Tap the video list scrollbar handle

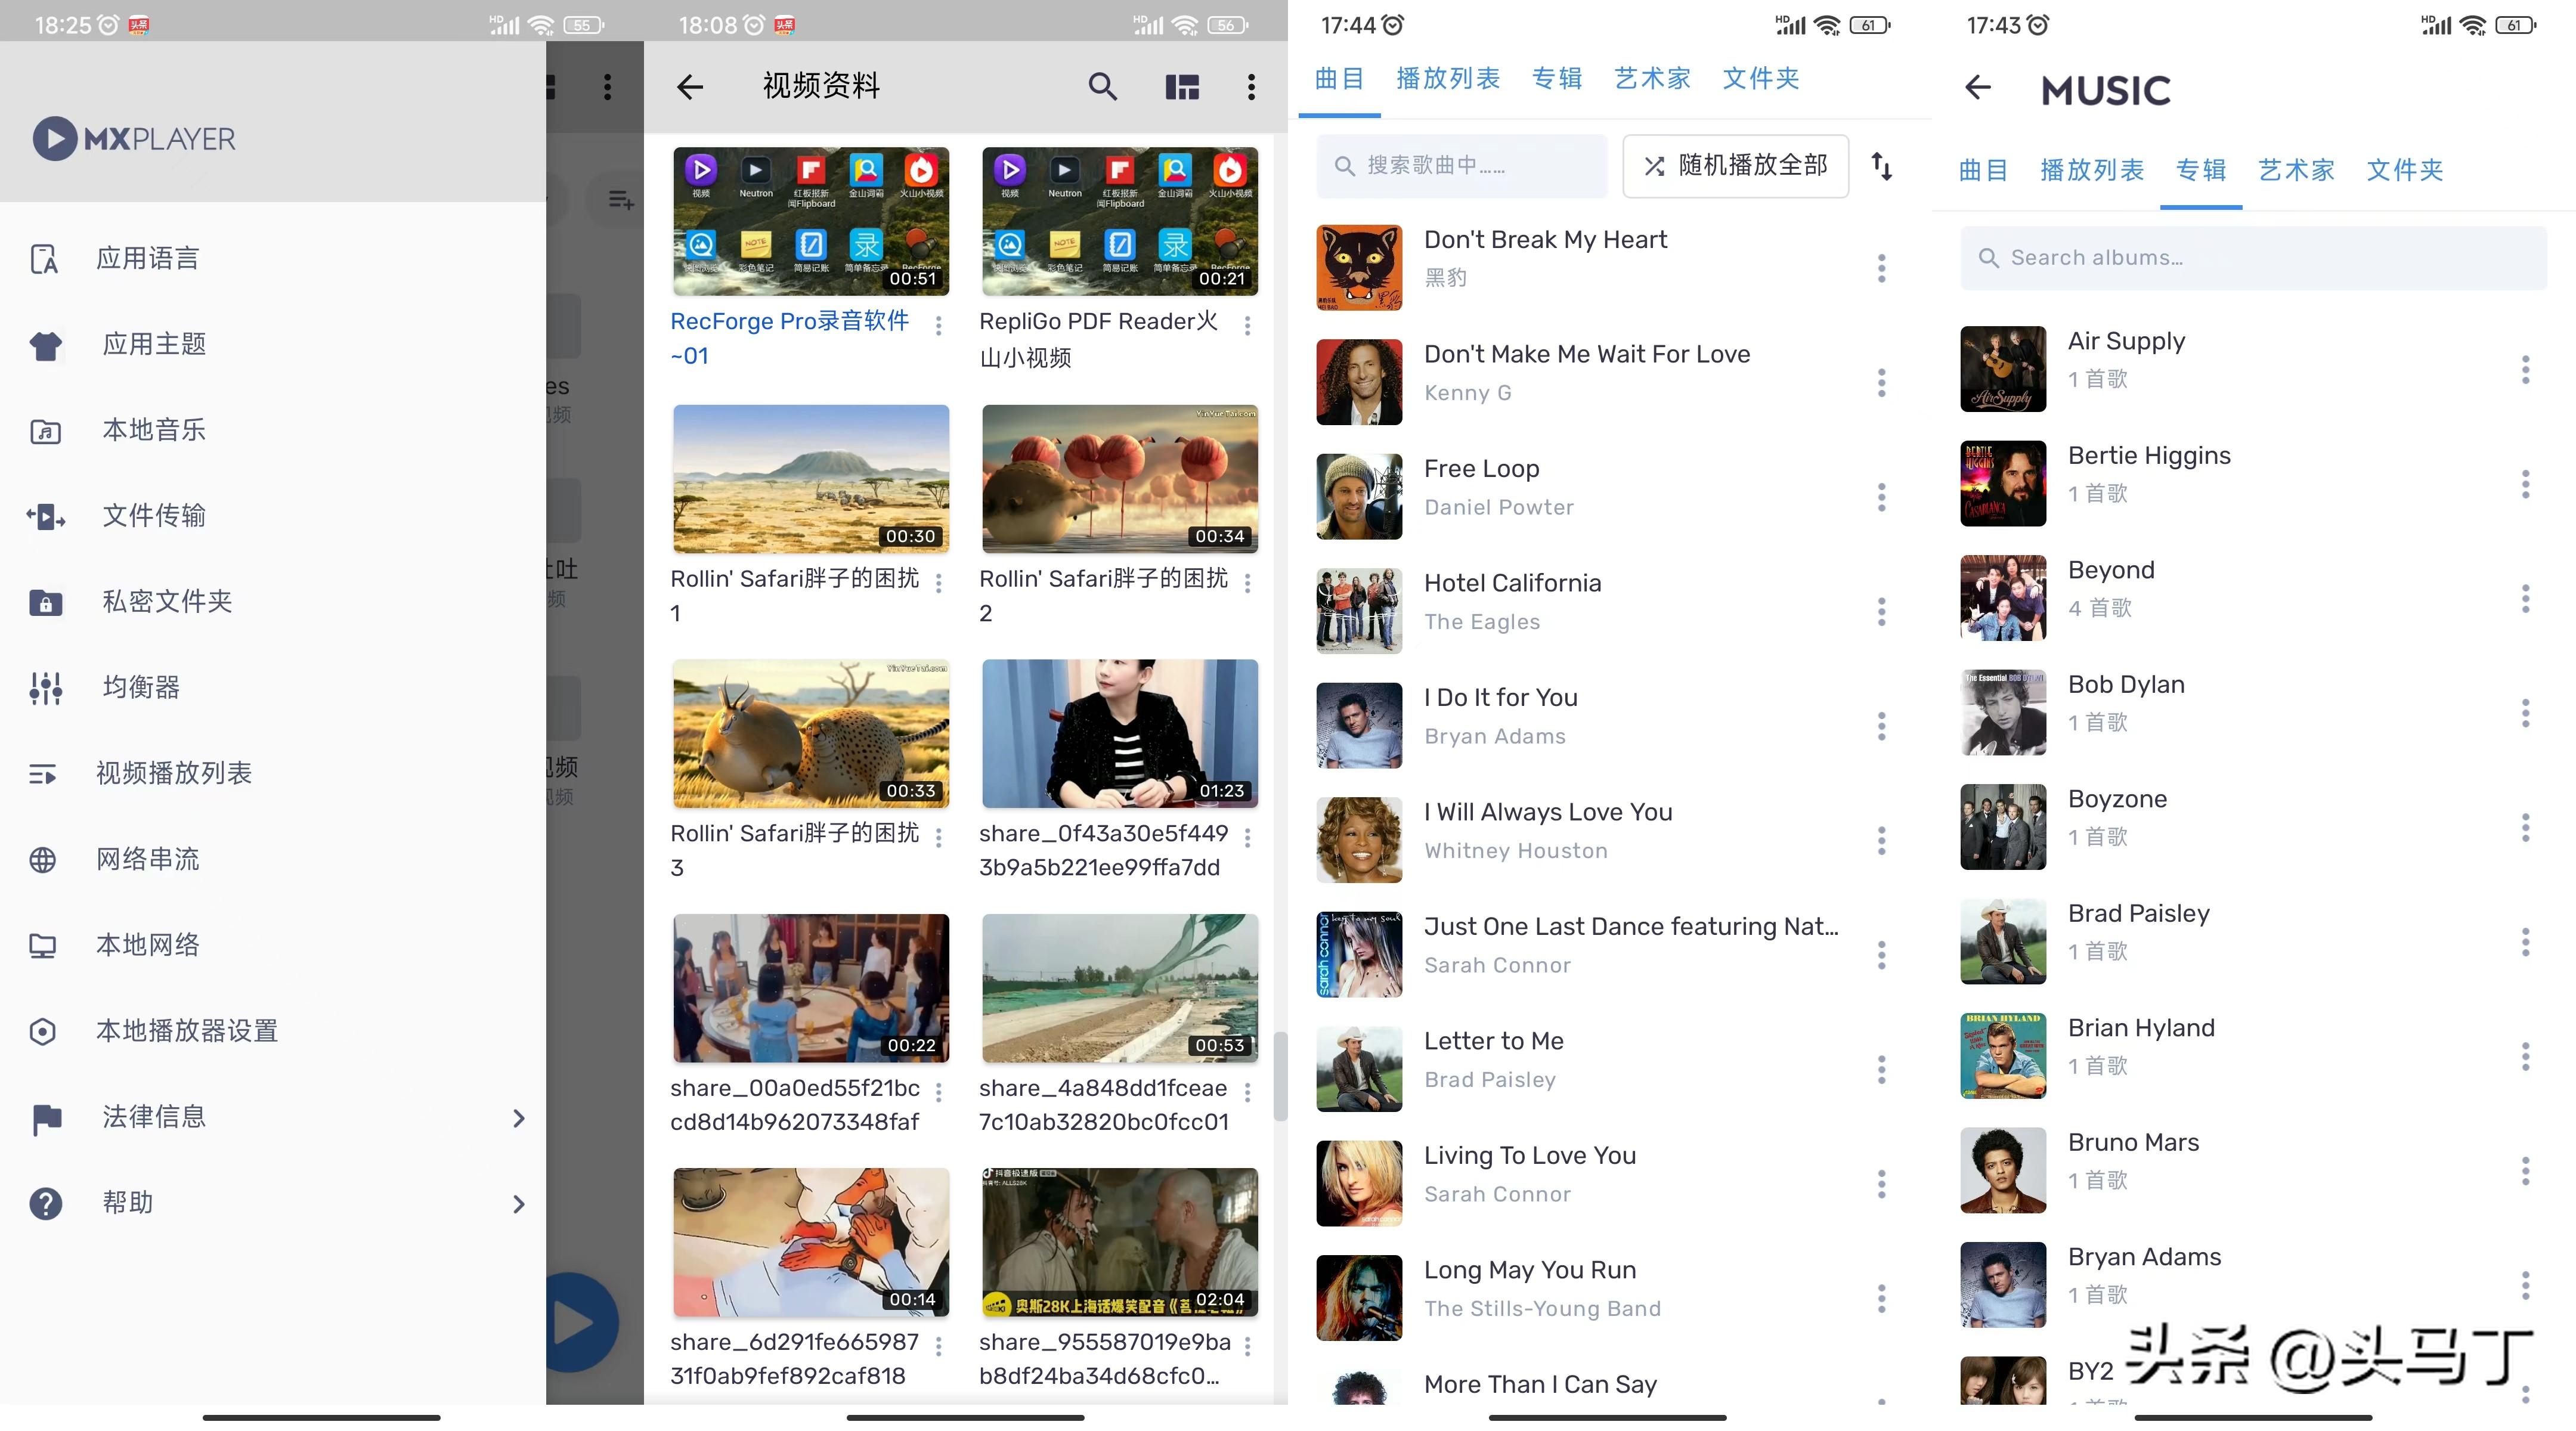(x=1279, y=1076)
